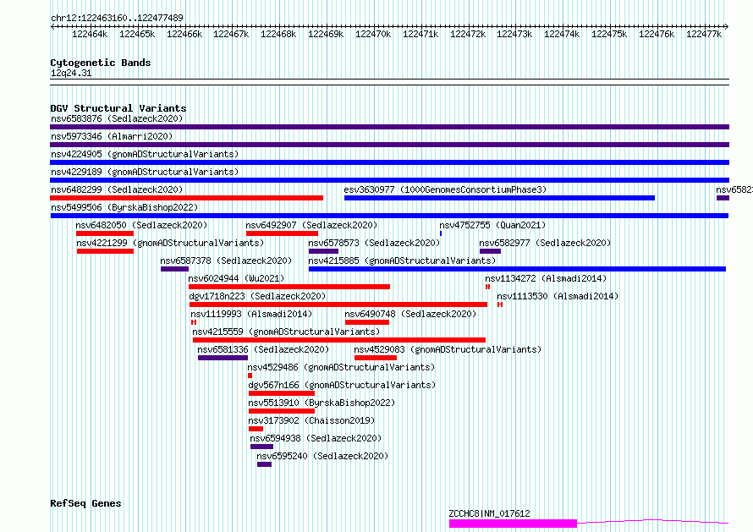Select the red nsv6482299 variant bar
The height and width of the screenshot is (532, 753).
point(186,198)
